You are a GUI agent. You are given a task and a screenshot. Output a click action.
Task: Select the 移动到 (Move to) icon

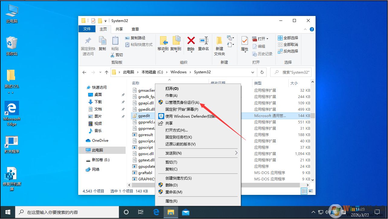tap(163, 42)
